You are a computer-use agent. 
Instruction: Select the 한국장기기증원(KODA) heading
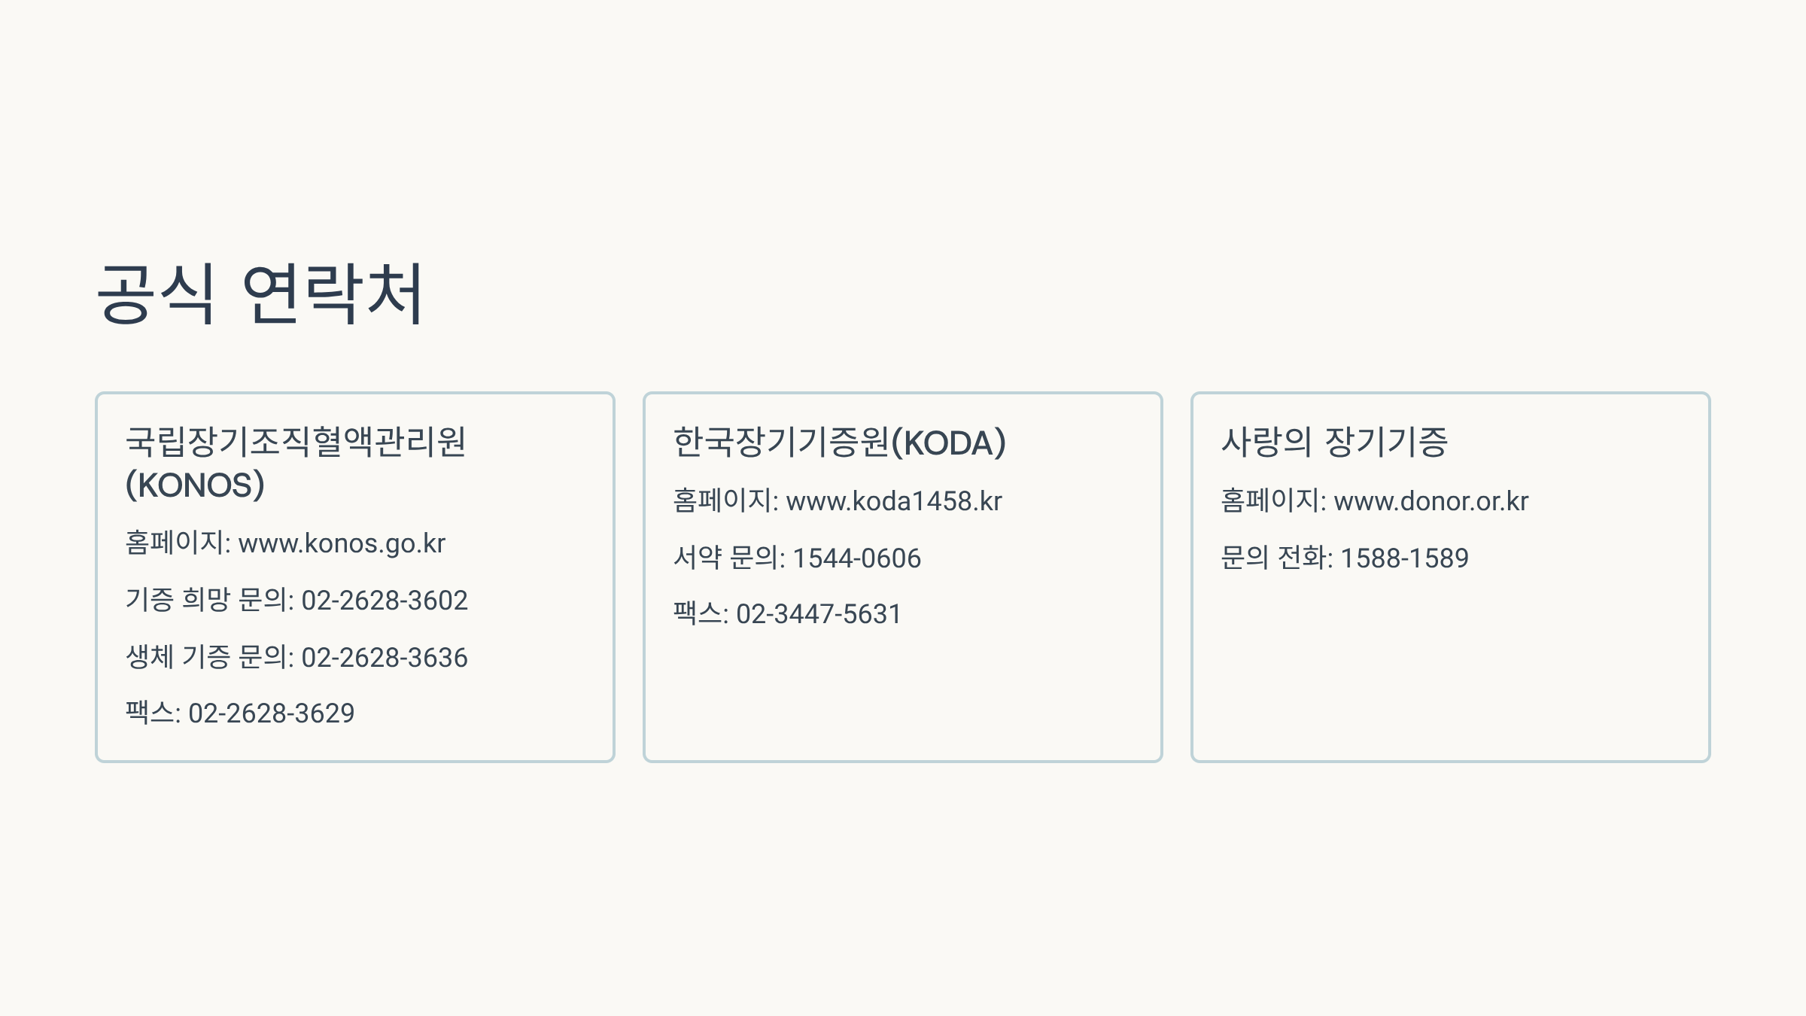point(839,442)
